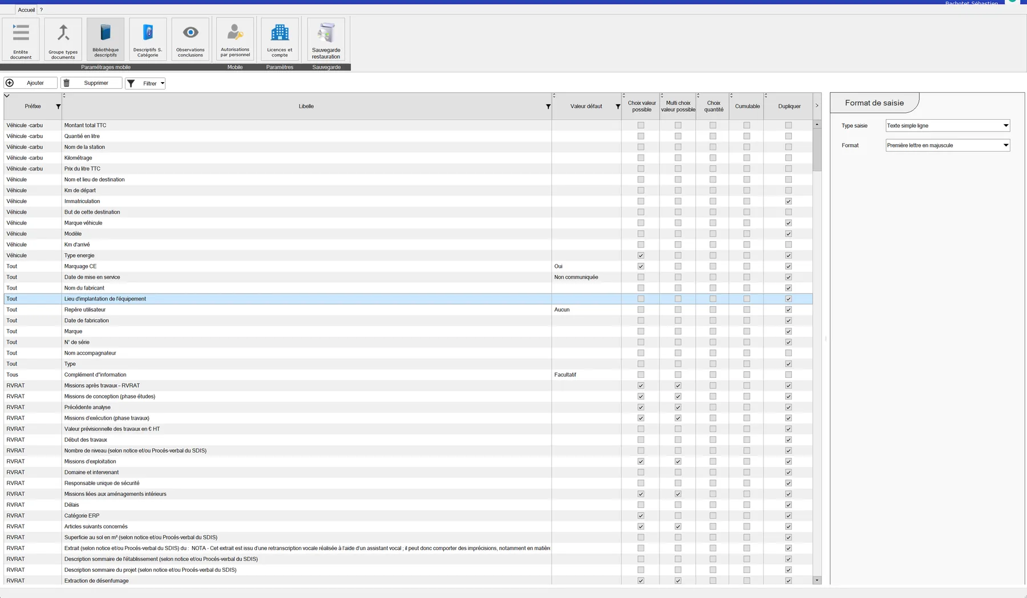Image resolution: width=1027 pixels, height=598 pixels.
Task: Open Autorisations par personnel
Action: pos(235,39)
